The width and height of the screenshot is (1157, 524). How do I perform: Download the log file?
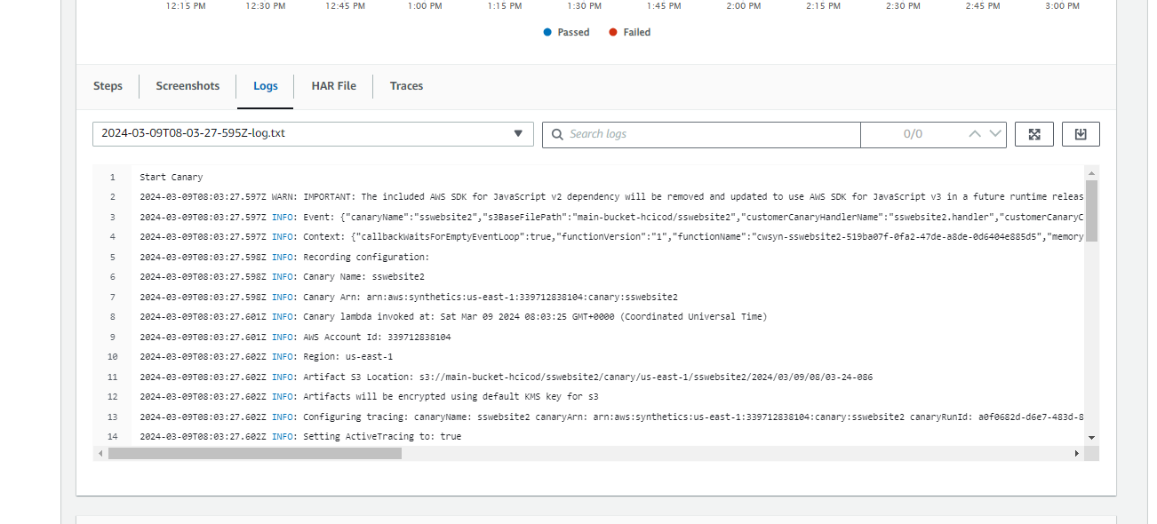coord(1081,134)
